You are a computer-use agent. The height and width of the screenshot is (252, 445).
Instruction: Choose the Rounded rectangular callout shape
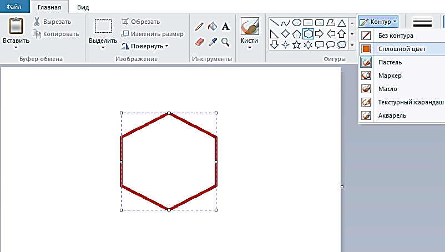pyautogui.click(x=319, y=45)
